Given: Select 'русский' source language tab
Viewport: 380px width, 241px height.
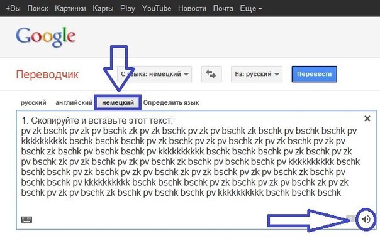Looking at the screenshot, I should point(33,102).
